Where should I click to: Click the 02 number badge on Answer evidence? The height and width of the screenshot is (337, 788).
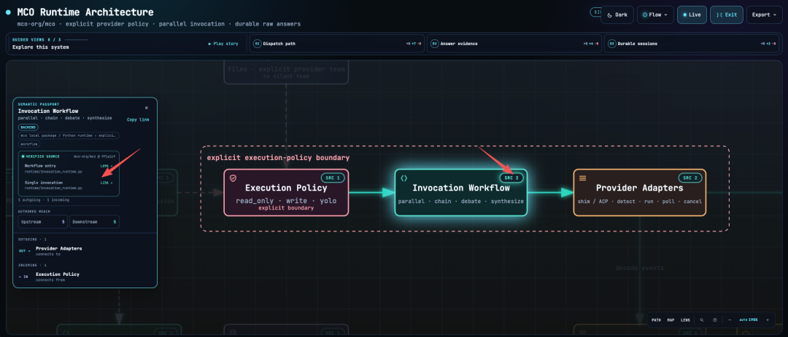435,44
